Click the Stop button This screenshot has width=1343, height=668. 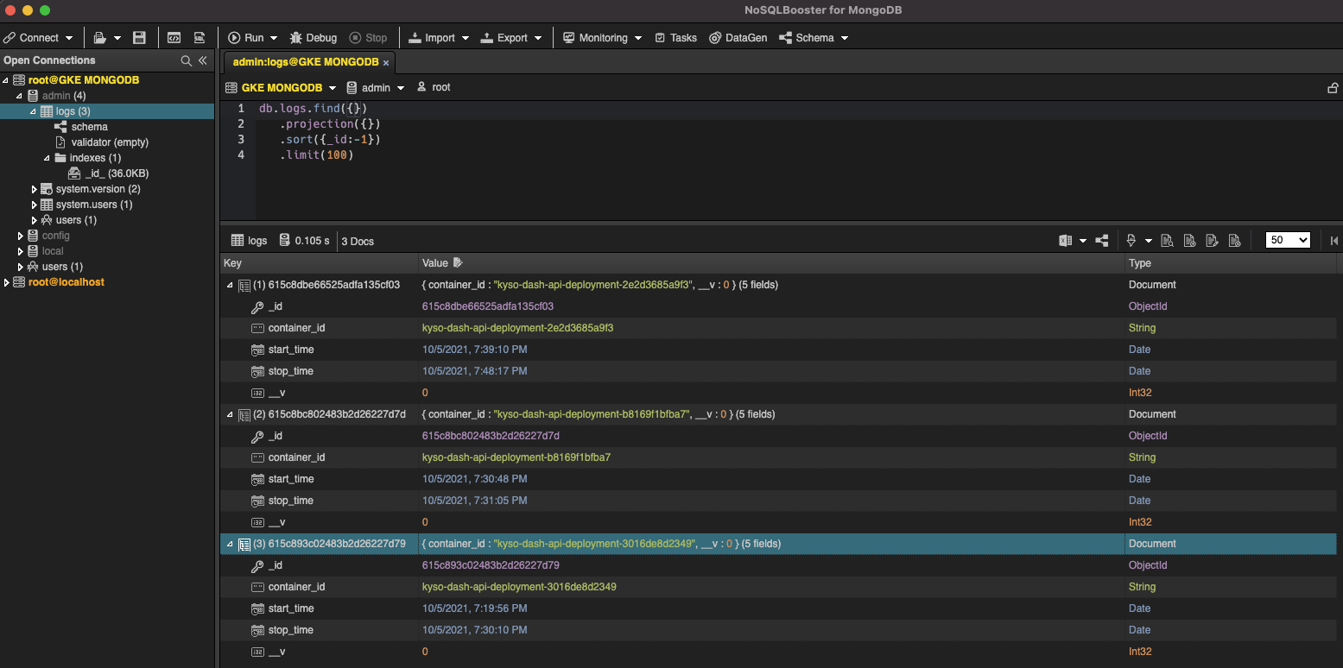pyautogui.click(x=368, y=38)
